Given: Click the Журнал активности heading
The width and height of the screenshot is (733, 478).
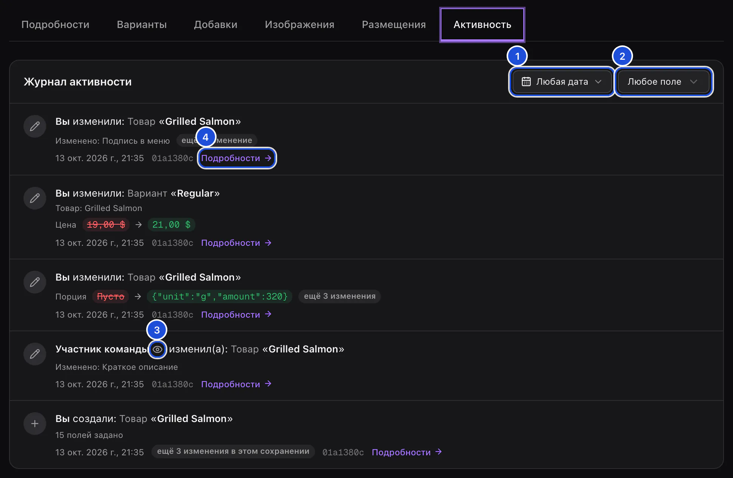Looking at the screenshot, I should coord(78,82).
